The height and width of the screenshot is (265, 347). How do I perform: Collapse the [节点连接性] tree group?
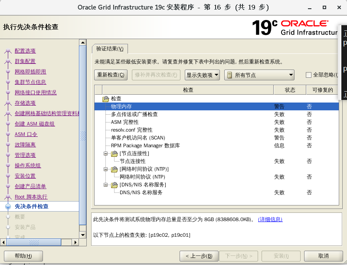106,153
